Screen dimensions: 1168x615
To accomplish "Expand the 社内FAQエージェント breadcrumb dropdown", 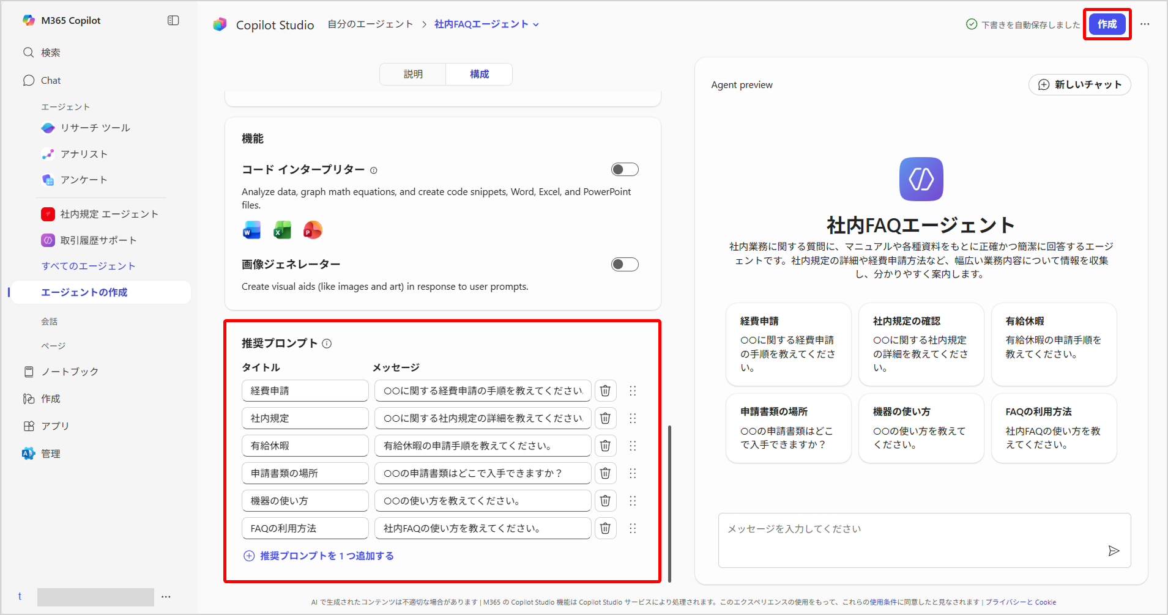I will click(x=536, y=24).
